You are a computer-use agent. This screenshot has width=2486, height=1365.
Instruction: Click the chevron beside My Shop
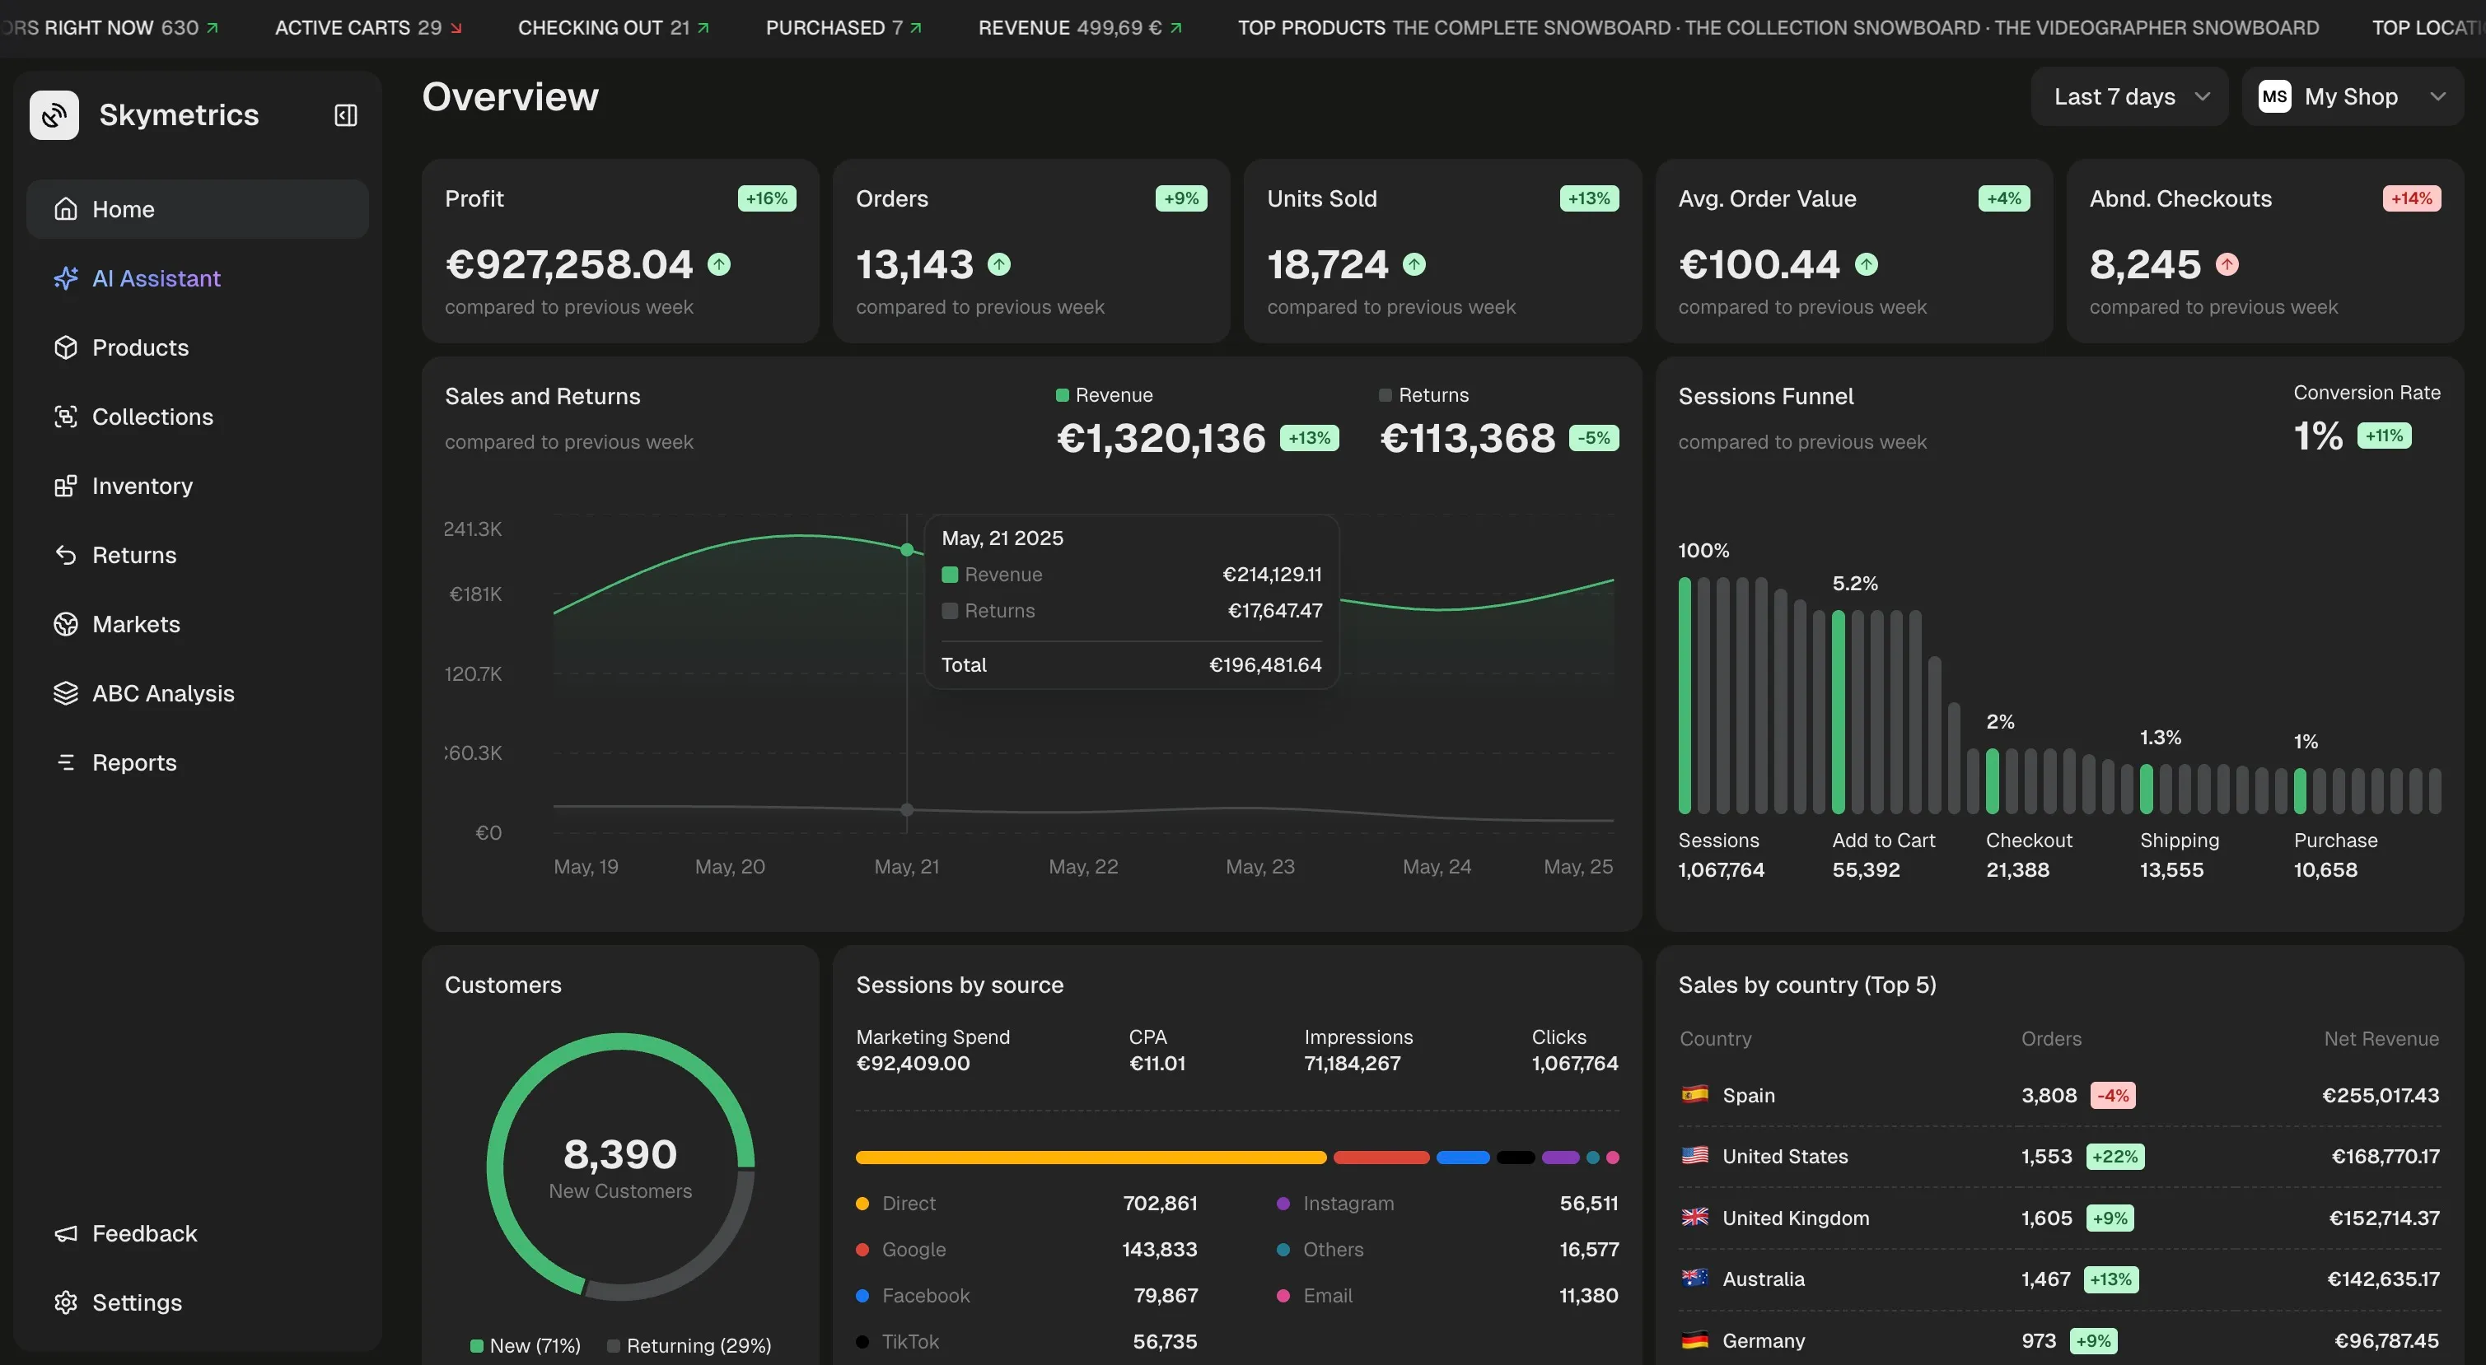pos(2437,96)
